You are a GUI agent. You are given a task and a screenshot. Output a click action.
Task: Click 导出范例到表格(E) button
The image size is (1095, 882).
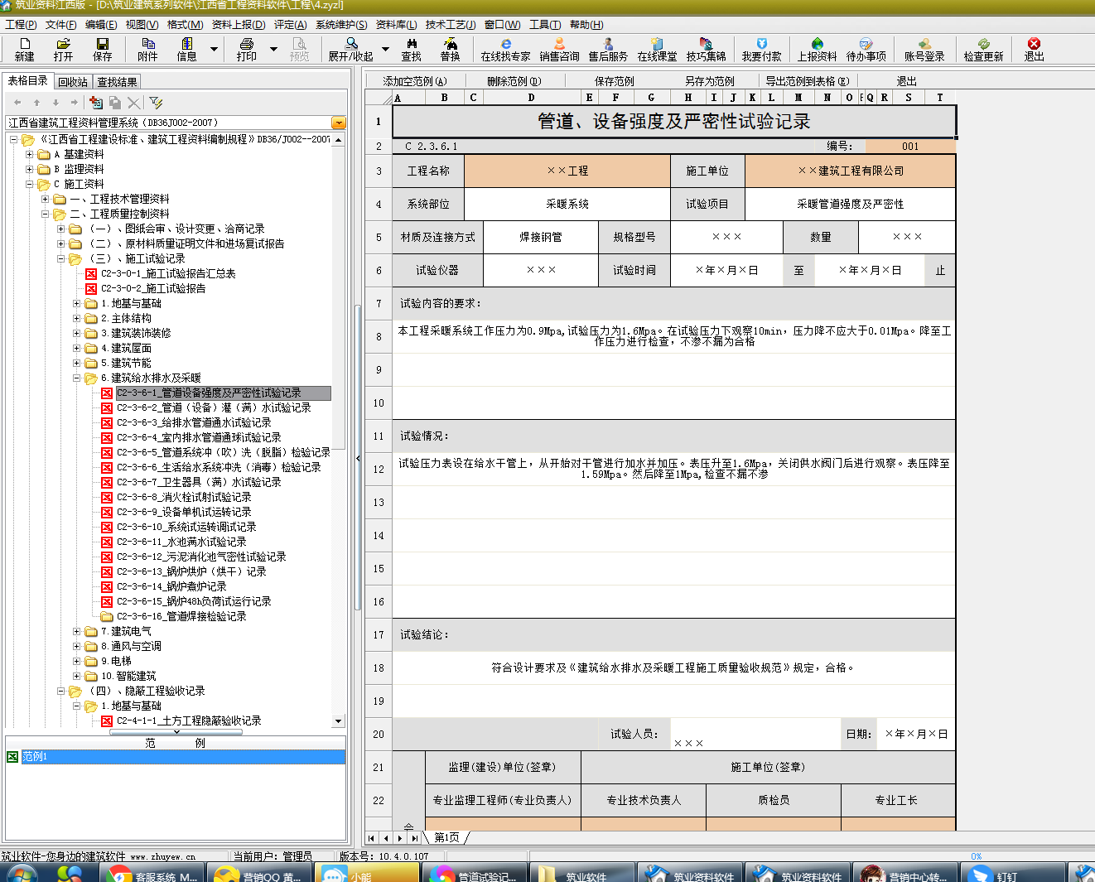(807, 81)
